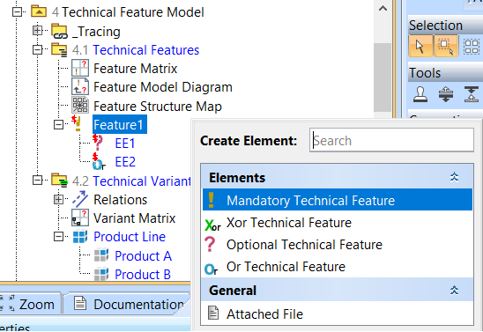Image resolution: width=483 pixels, height=332 pixels.
Task: Open the Zoom tab
Action: tap(31, 305)
